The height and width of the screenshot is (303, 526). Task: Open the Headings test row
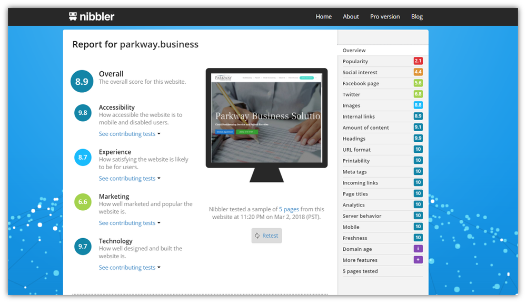(x=383, y=139)
